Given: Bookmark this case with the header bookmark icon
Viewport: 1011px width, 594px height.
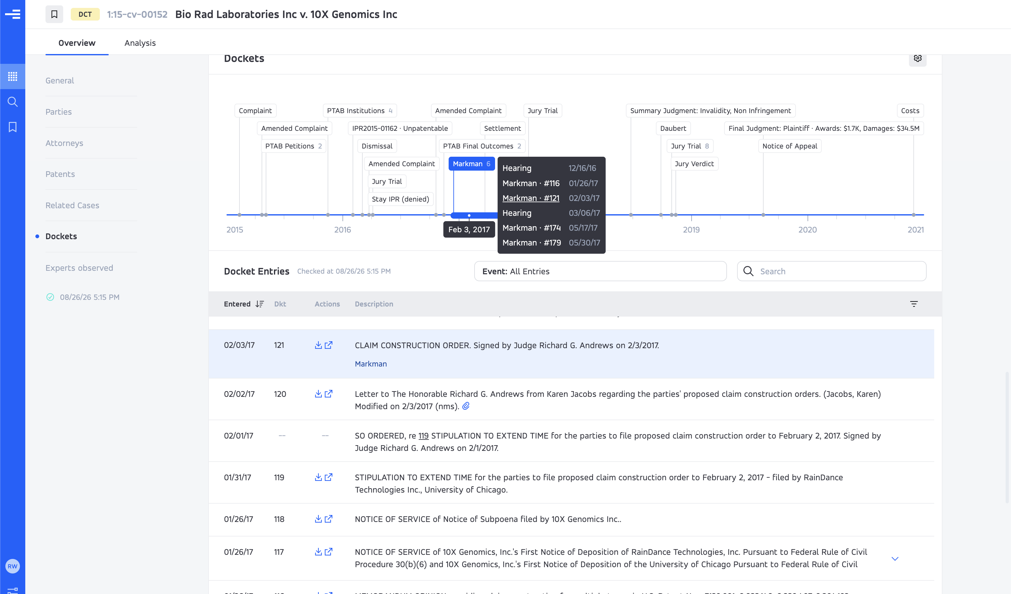Looking at the screenshot, I should click(x=54, y=15).
